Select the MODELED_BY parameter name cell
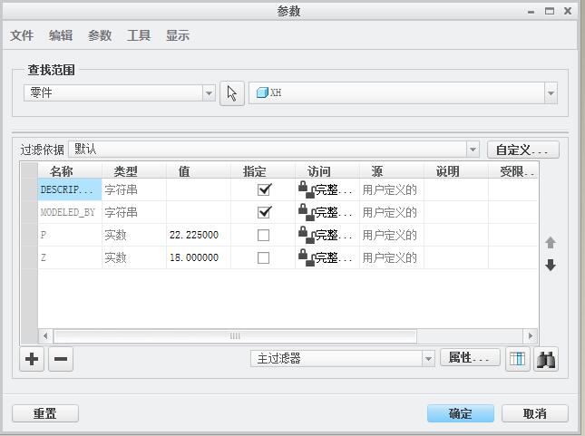This screenshot has width=585, height=436. coord(70,212)
